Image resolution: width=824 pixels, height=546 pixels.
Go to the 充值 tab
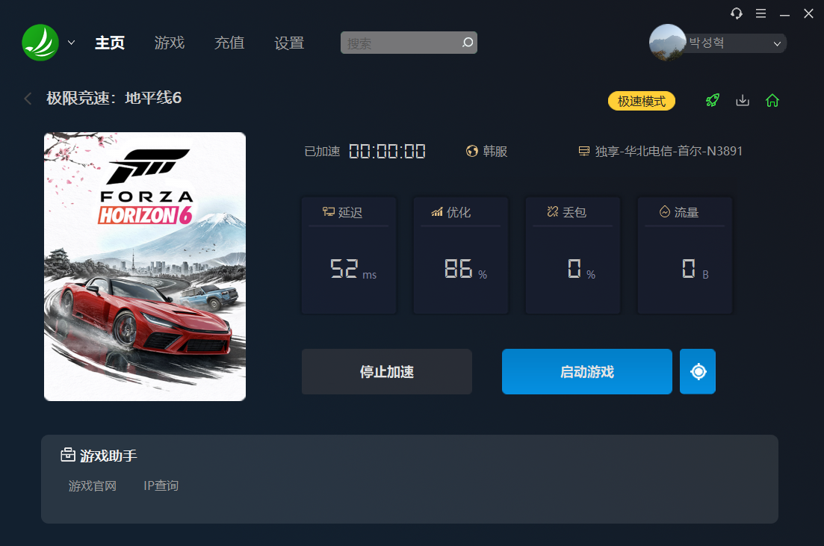point(229,43)
